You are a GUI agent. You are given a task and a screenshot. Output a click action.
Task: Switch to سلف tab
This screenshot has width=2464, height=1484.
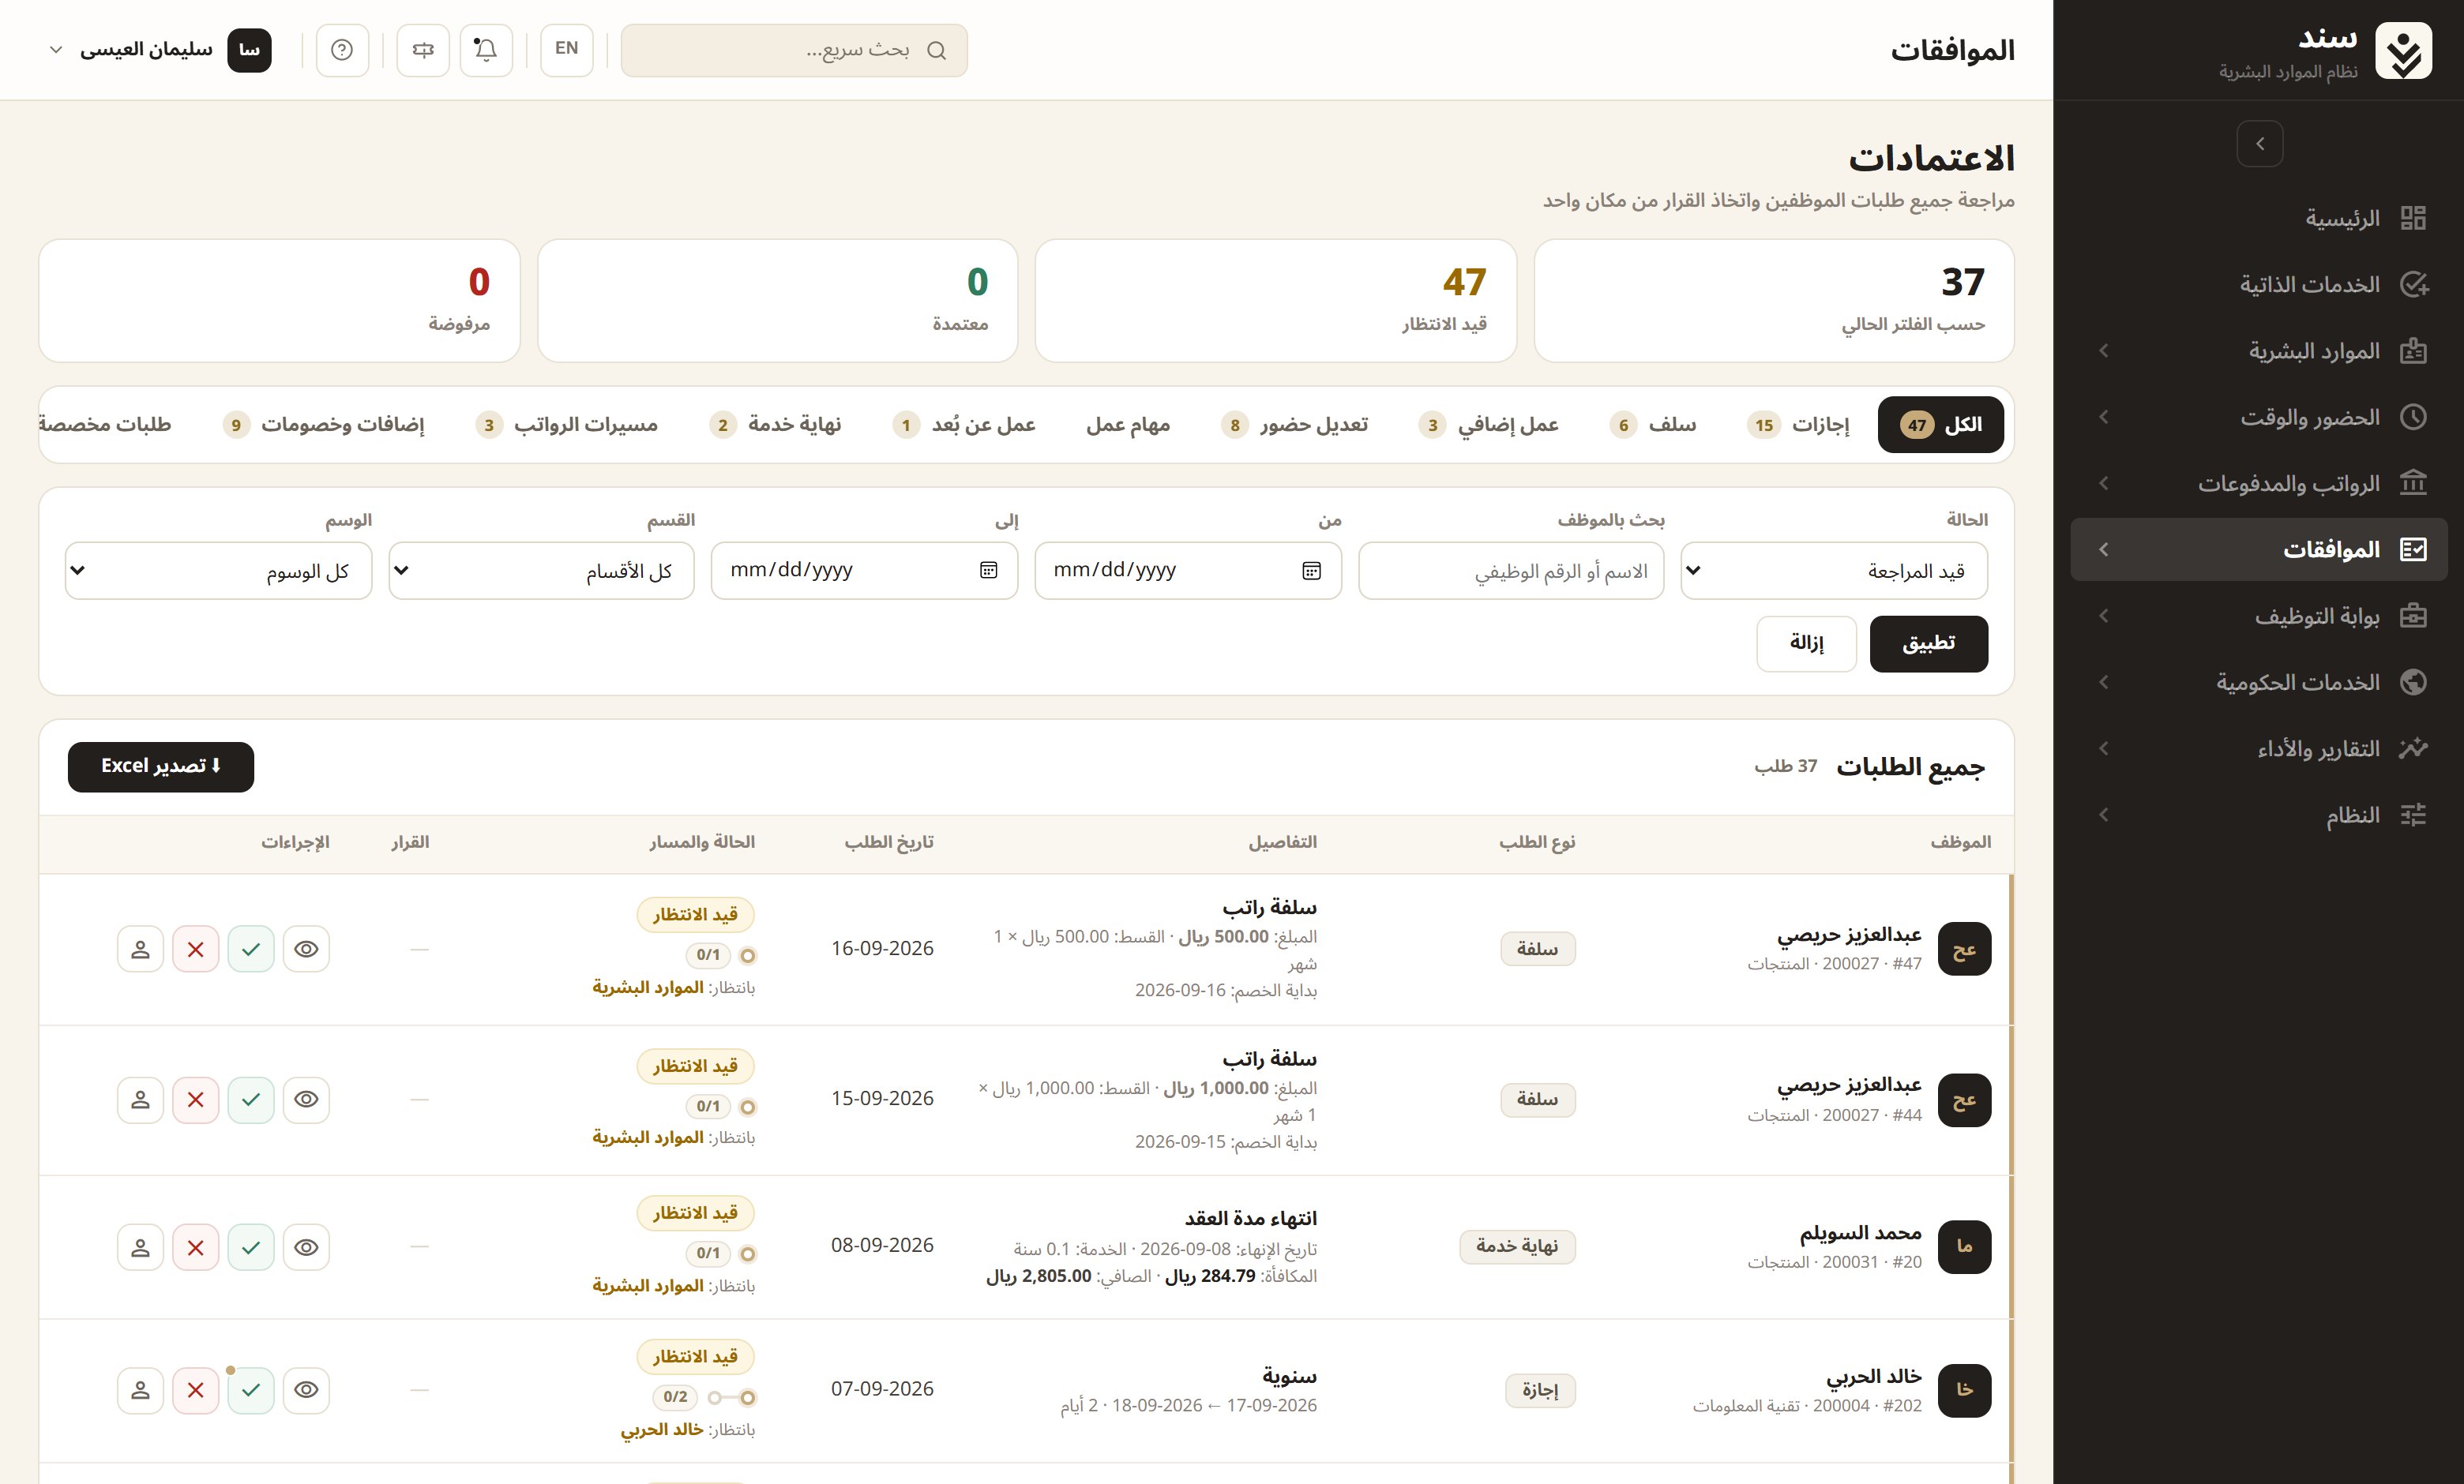pyautogui.click(x=1653, y=425)
